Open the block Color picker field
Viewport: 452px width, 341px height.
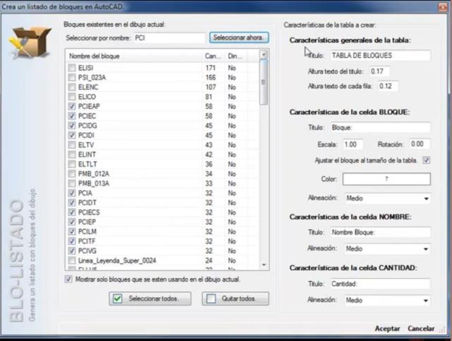[386, 179]
